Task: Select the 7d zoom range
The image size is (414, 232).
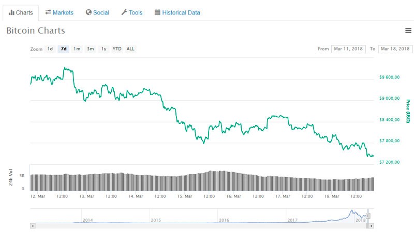Action: tap(64, 49)
